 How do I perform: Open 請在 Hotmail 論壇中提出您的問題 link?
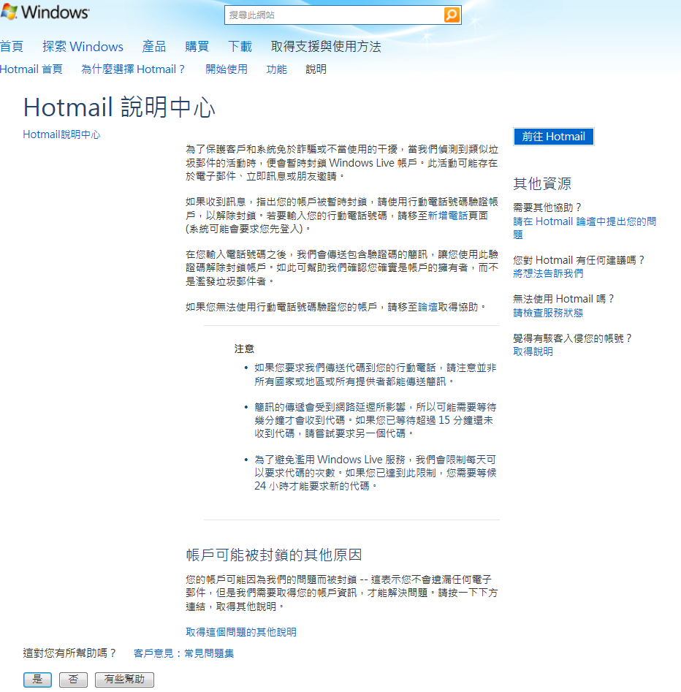click(585, 228)
